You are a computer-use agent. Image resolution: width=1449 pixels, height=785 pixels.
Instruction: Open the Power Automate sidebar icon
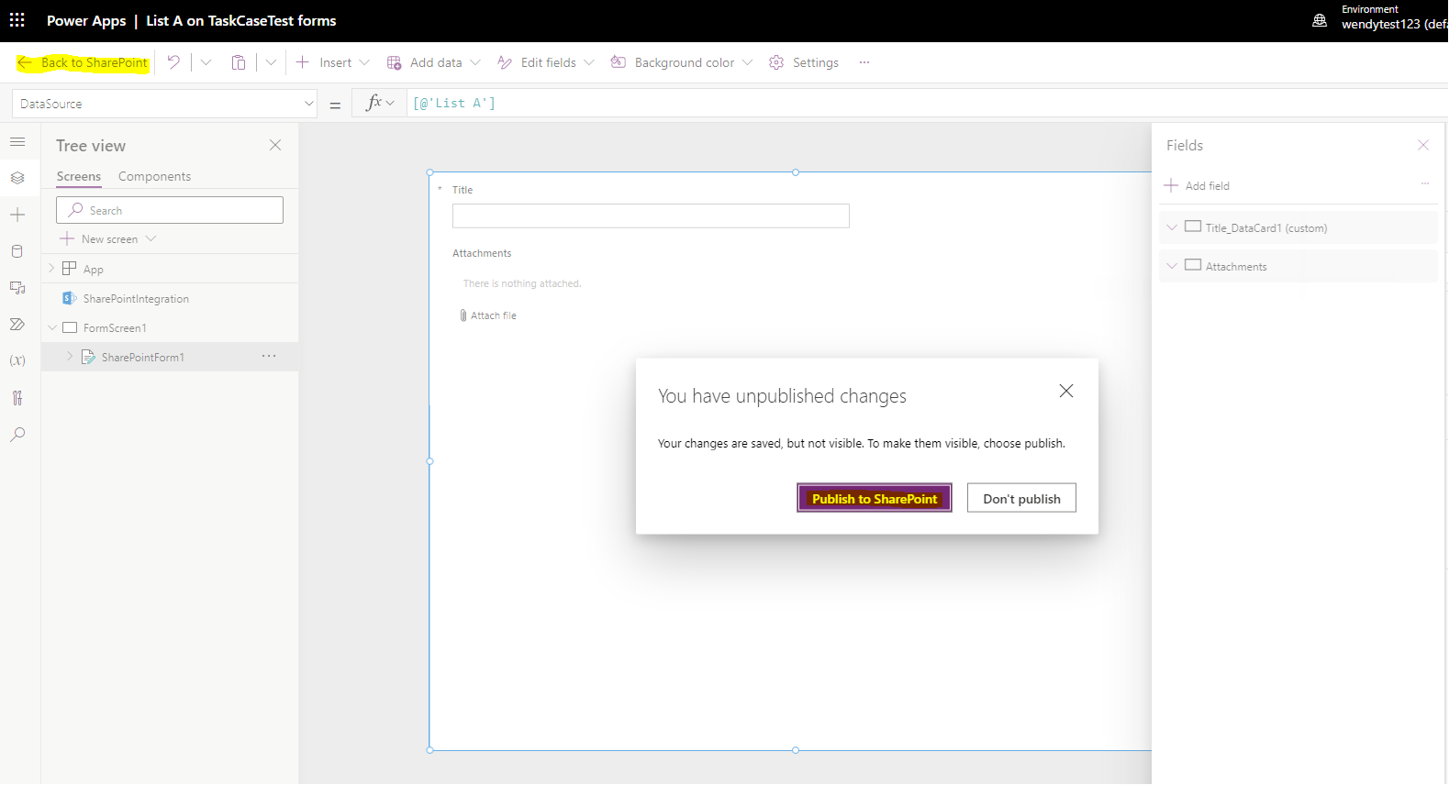coord(17,325)
